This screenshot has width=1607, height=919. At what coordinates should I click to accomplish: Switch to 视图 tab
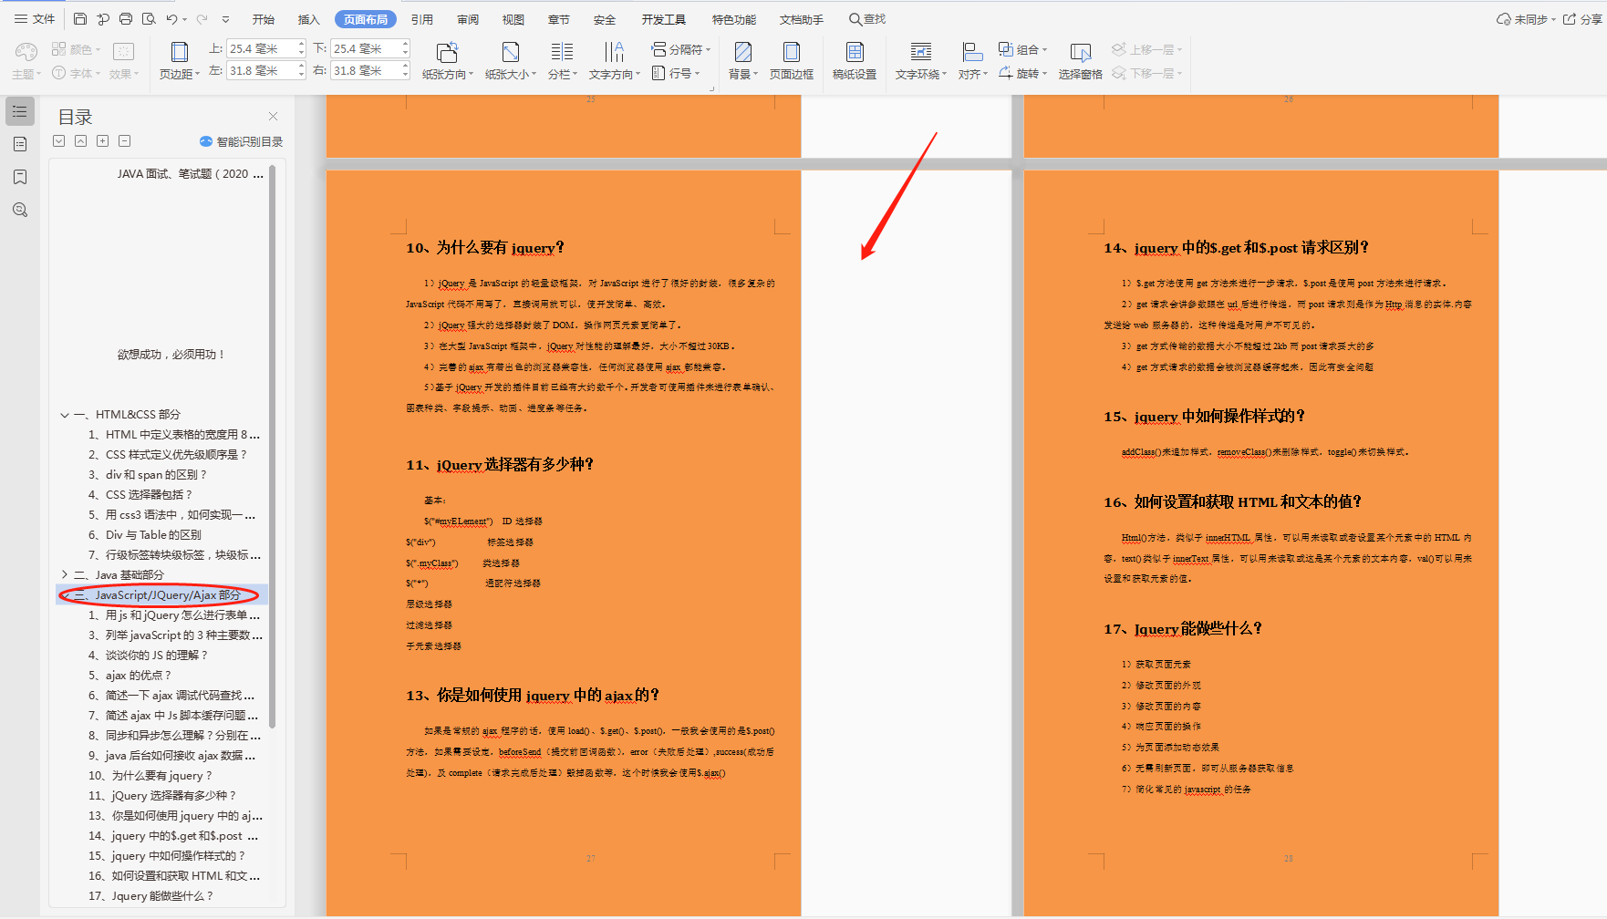513,19
